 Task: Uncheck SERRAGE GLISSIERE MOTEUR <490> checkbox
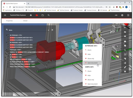[x=8, y=45]
